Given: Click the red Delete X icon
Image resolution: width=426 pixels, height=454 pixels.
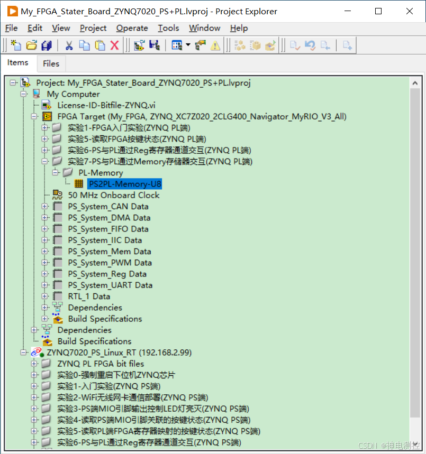Looking at the screenshot, I should click(115, 45).
